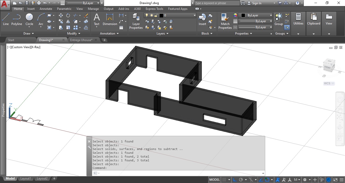Select the Line drawing tool
This screenshot has width=345, height=183.
(6, 19)
